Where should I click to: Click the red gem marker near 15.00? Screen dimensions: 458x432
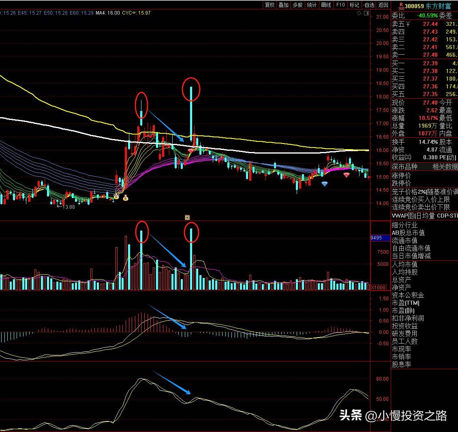pyautogui.click(x=347, y=175)
